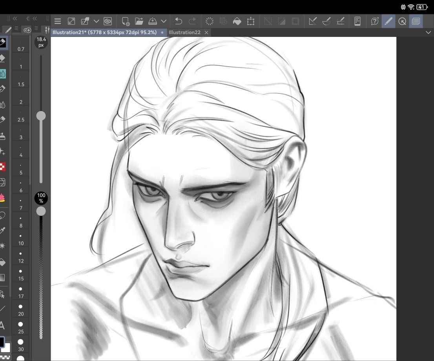Viewport: 434px width, 361px height.
Task: Choose the Text tool
Action: [2, 325]
